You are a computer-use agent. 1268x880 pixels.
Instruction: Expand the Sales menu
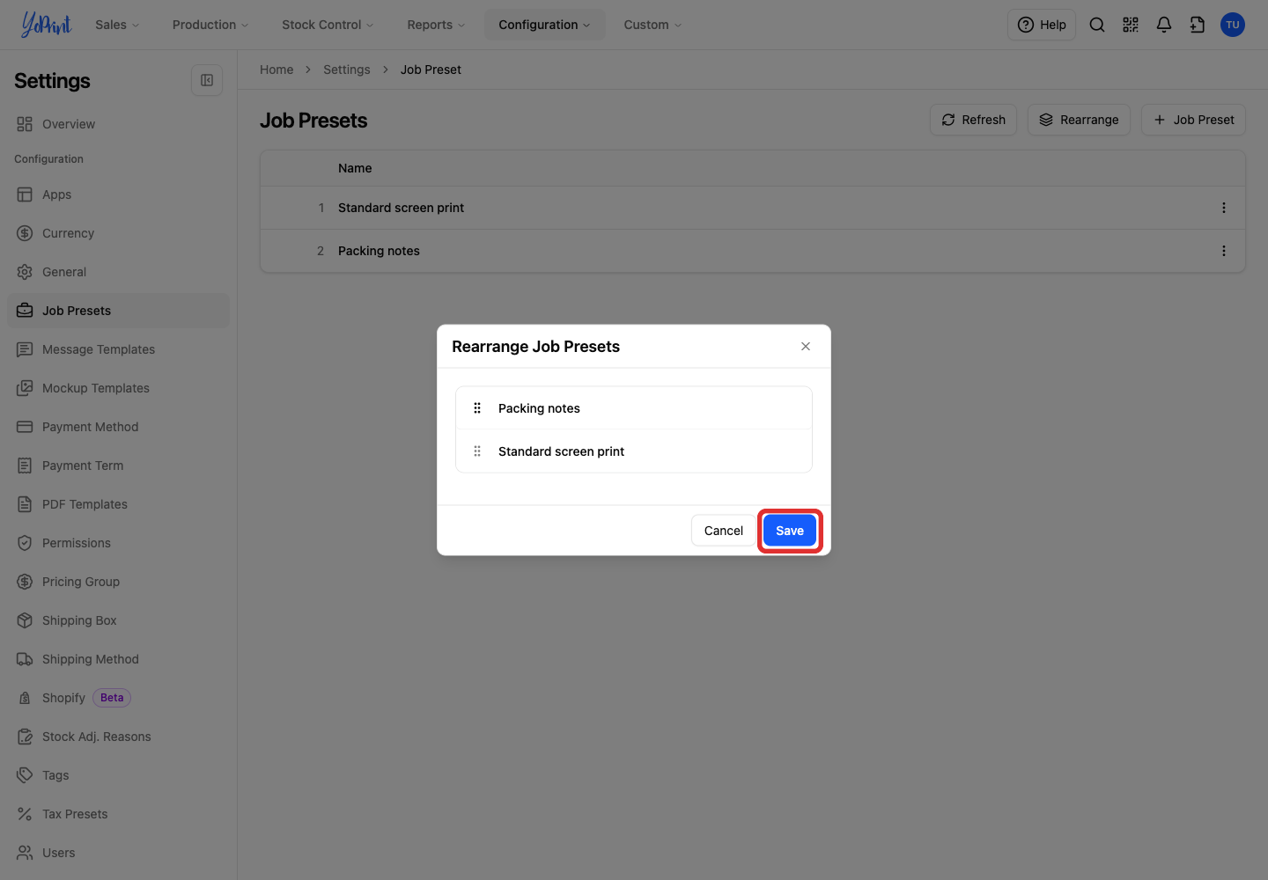pyautogui.click(x=117, y=25)
